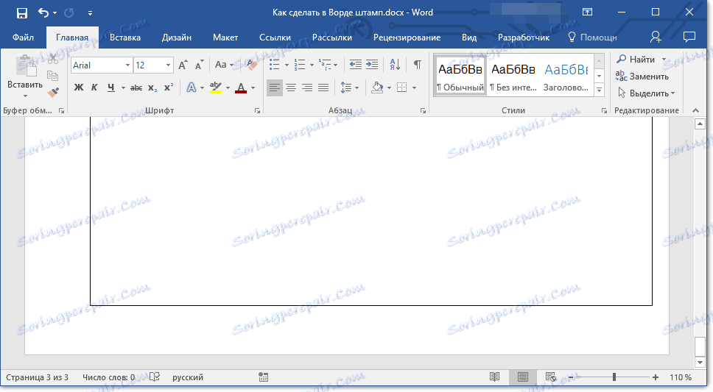
Task: Toggle bold with the Ж button
Action: click(x=79, y=88)
